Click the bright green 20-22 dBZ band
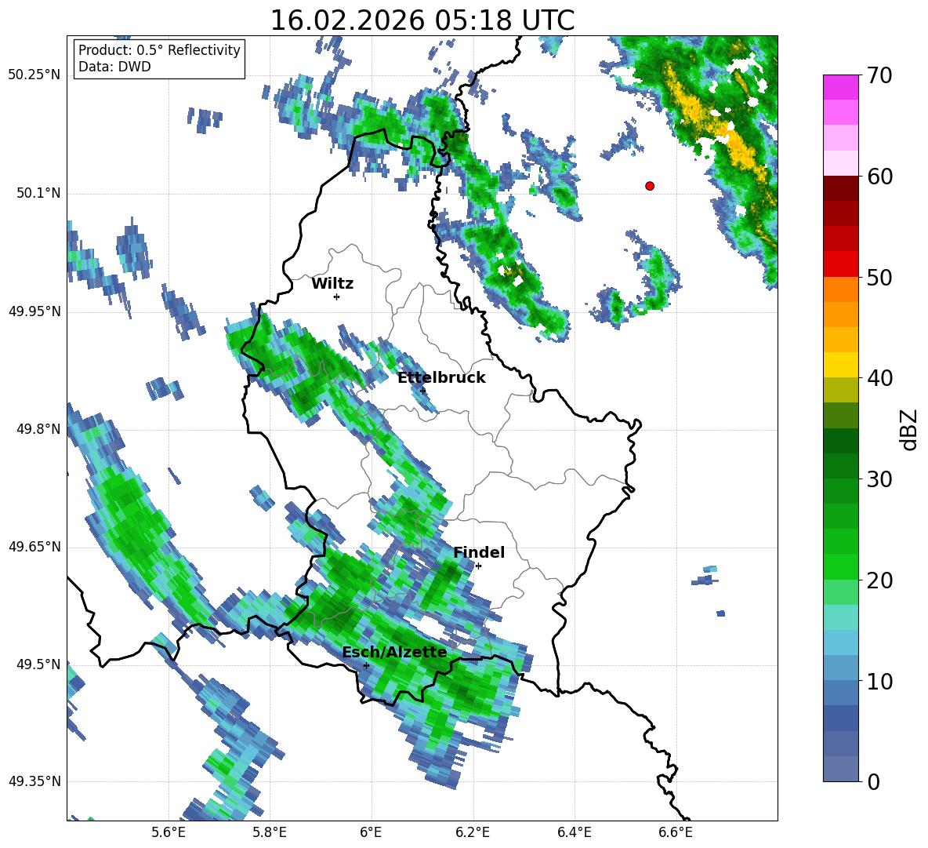The width and height of the screenshot is (928, 848). [840, 566]
